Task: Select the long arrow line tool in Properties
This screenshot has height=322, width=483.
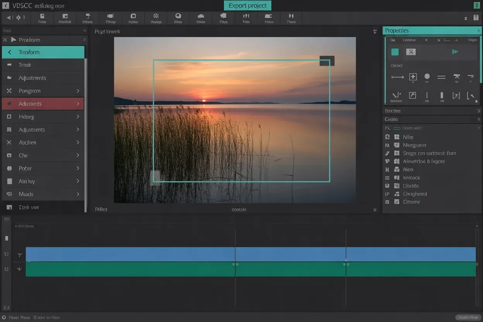Action: [x=397, y=77]
